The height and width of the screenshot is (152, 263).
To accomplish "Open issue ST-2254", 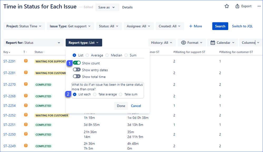I will tap(9, 106).
